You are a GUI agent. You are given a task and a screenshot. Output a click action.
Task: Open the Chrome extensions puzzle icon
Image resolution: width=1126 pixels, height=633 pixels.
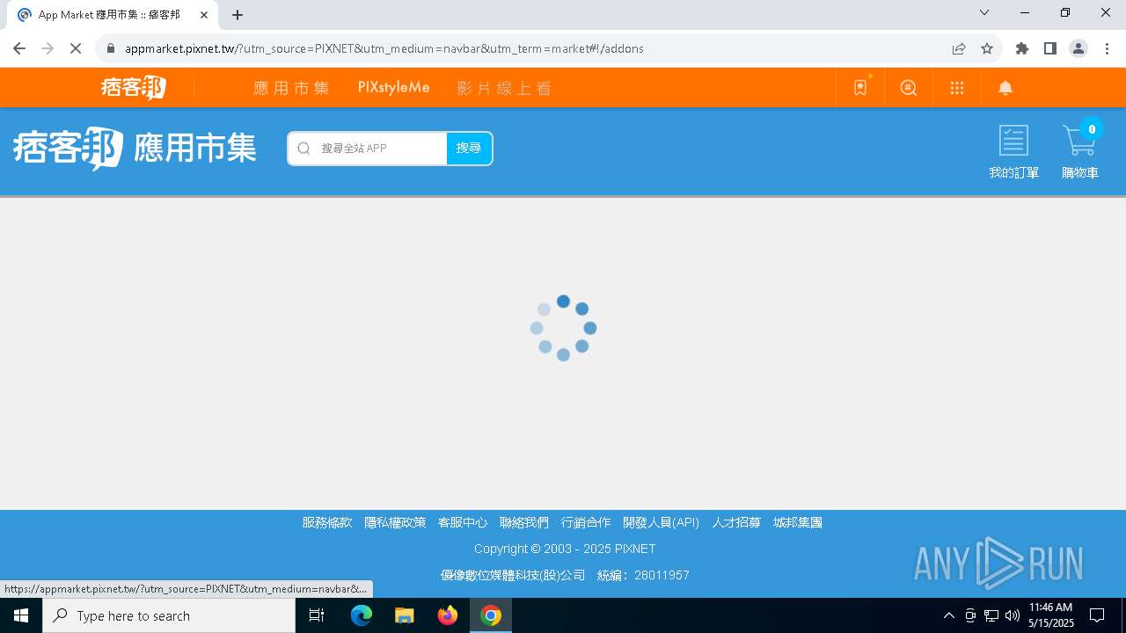click(1022, 48)
